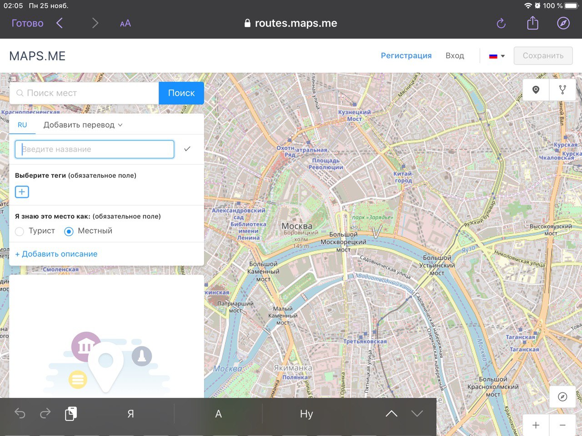
Task: Expand the Добавить перевод dropdown
Action: click(x=83, y=125)
